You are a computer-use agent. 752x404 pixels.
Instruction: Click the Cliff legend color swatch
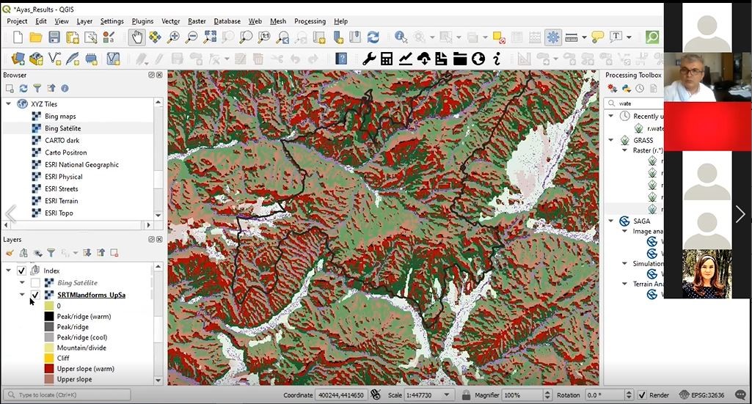click(x=48, y=359)
